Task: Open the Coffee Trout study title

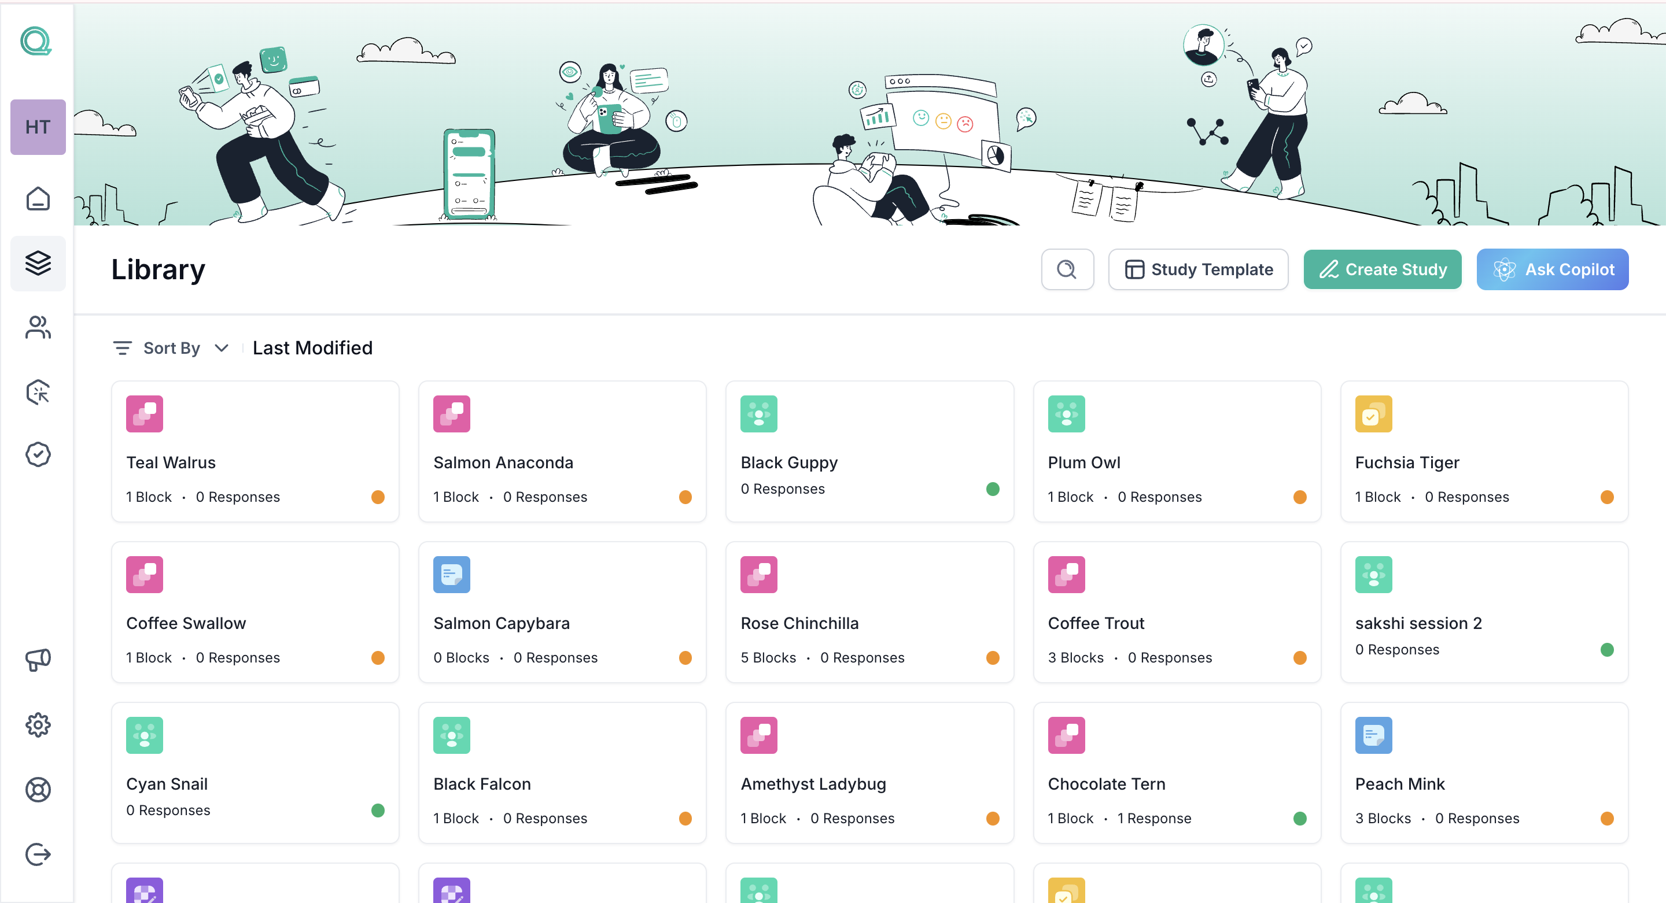Action: [x=1096, y=624]
